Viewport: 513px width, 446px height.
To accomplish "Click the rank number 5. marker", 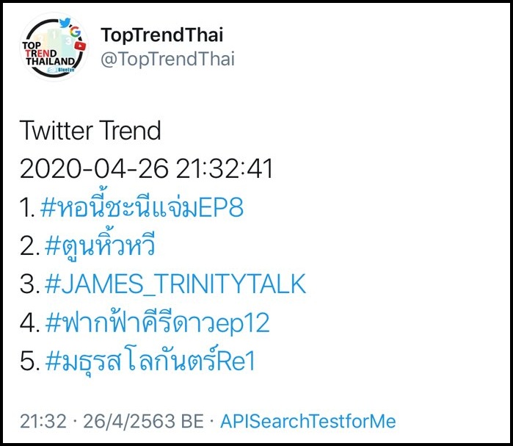I will click(29, 361).
